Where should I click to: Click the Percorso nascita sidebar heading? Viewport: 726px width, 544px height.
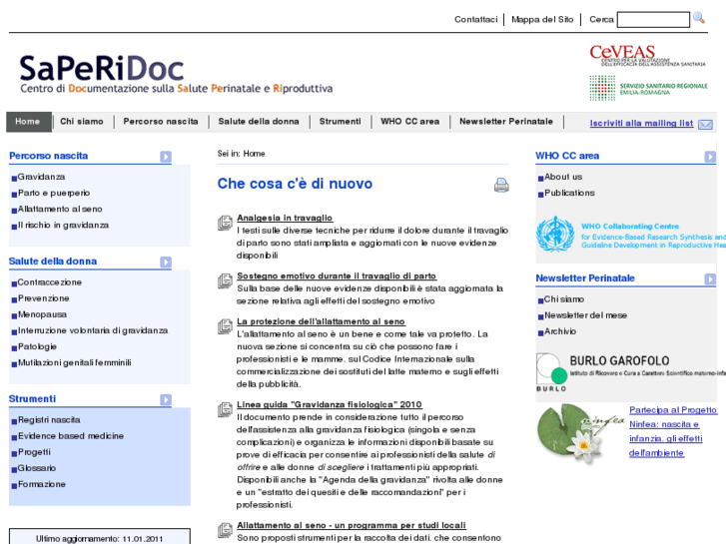click(x=49, y=156)
